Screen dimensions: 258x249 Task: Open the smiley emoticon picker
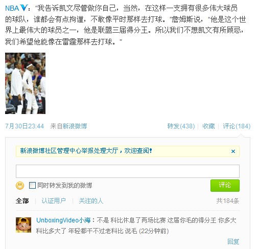[20, 186]
